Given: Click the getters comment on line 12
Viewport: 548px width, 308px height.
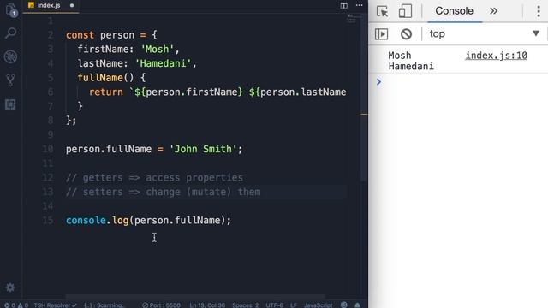Looking at the screenshot, I should point(154,177).
